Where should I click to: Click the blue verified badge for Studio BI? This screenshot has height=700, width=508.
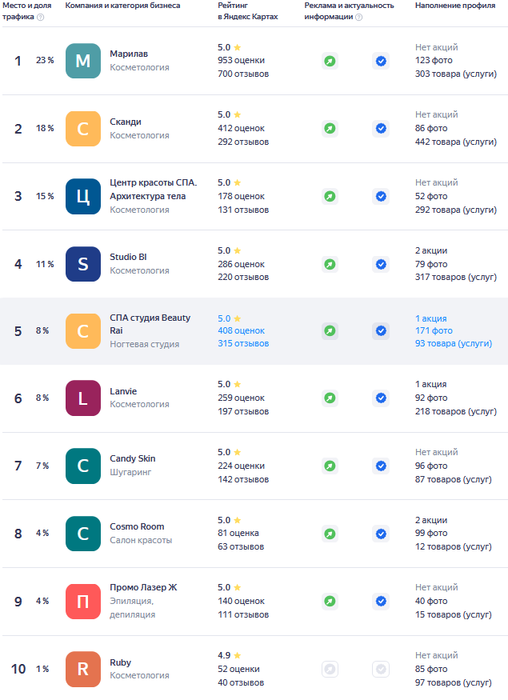point(381,264)
